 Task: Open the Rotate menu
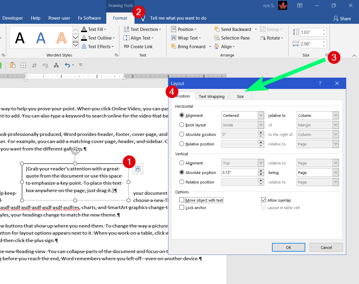(x=271, y=38)
